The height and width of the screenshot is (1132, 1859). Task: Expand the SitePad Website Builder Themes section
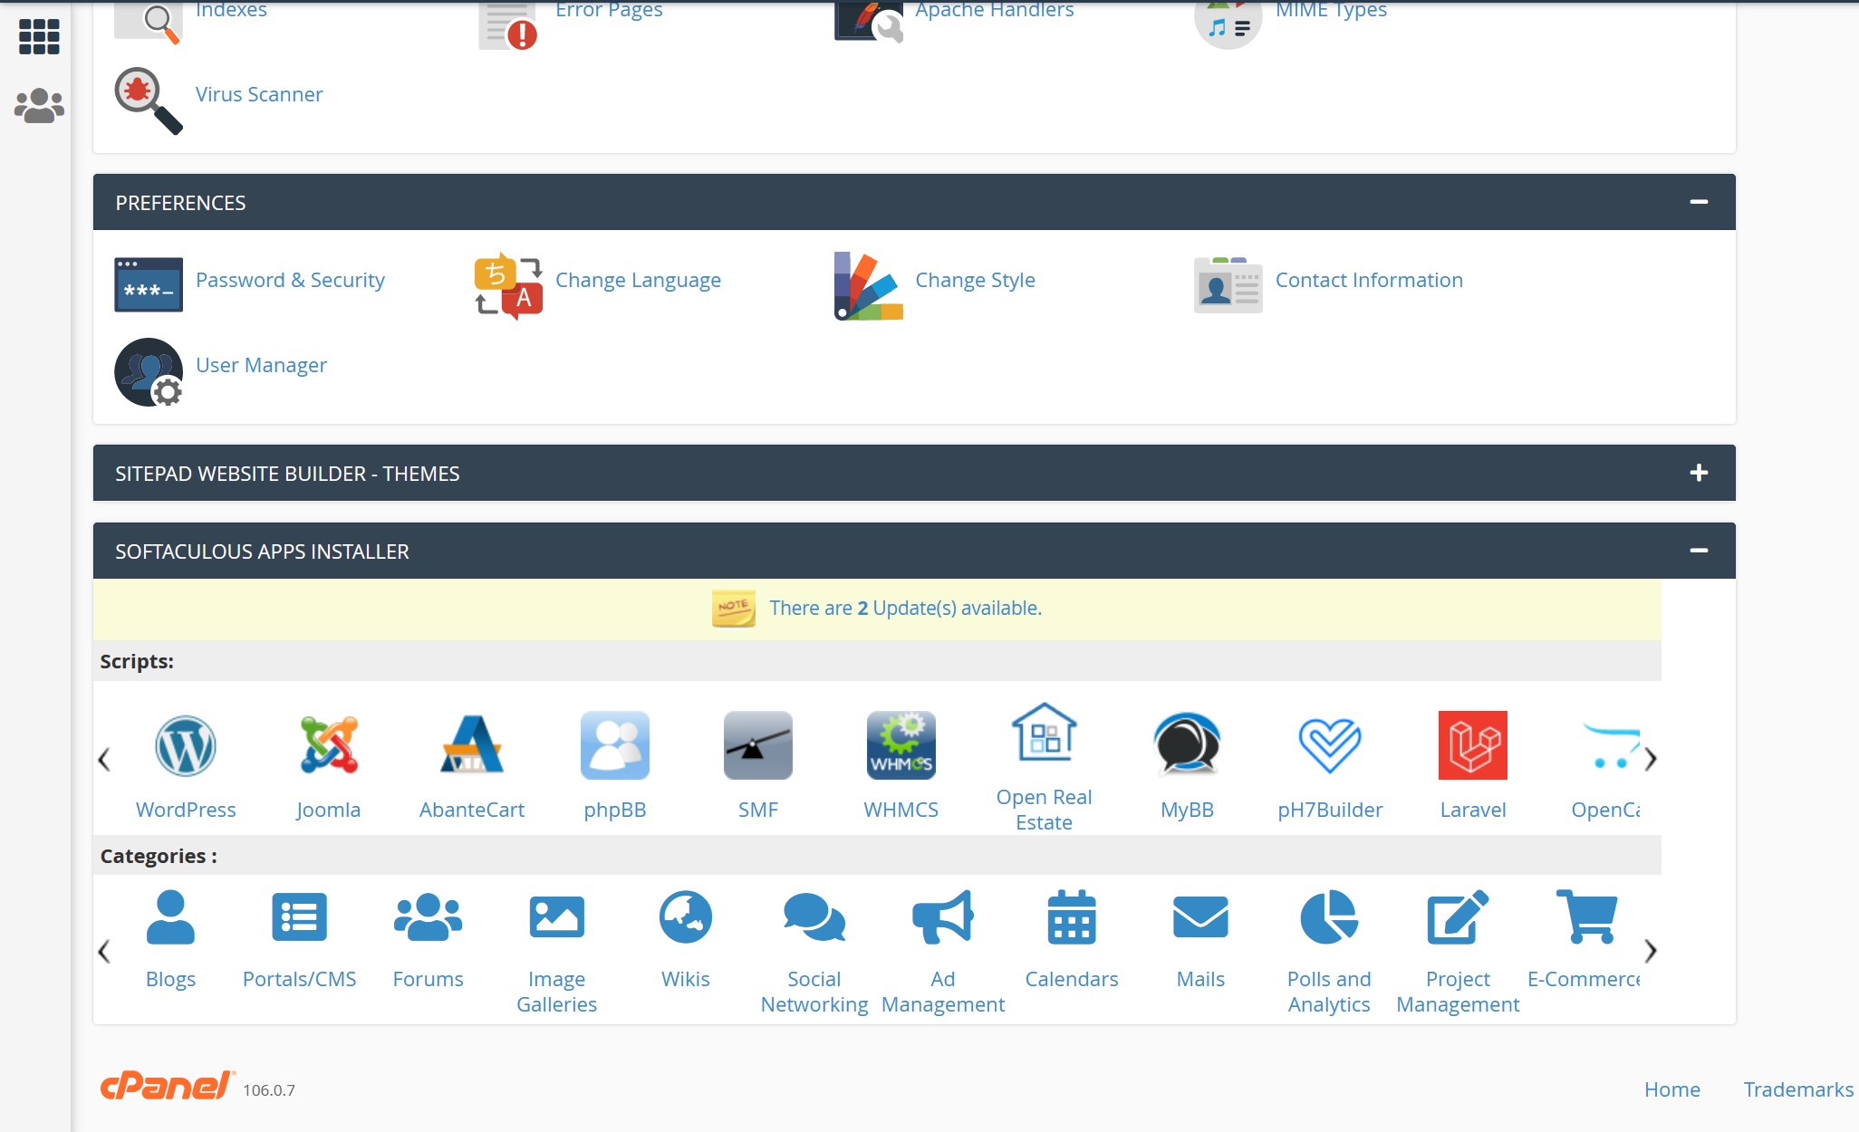coord(1699,472)
